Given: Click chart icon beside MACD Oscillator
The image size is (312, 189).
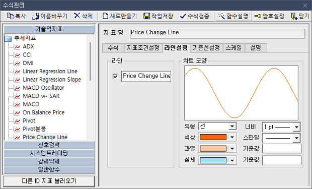Looking at the screenshot, I should coord(17,88).
